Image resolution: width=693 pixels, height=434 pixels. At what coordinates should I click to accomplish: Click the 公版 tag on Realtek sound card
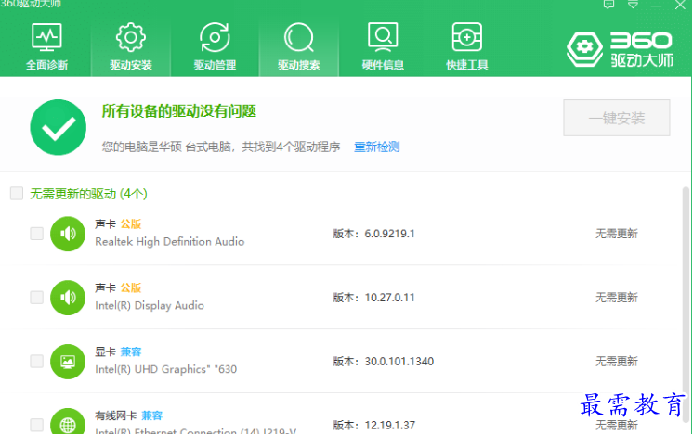[131, 224]
